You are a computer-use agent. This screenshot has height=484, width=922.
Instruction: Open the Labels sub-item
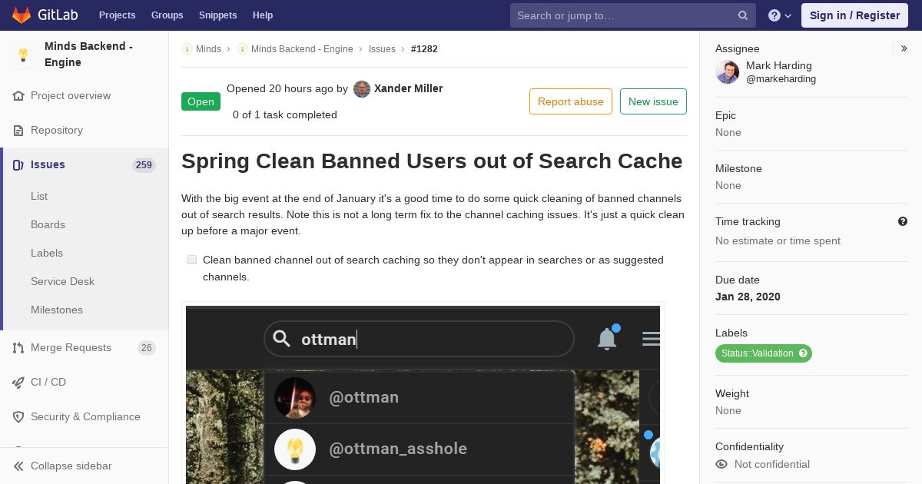point(47,253)
